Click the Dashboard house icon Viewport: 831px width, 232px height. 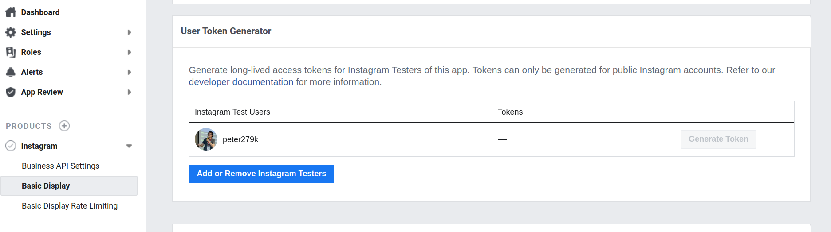pyautogui.click(x=11, y=12)
